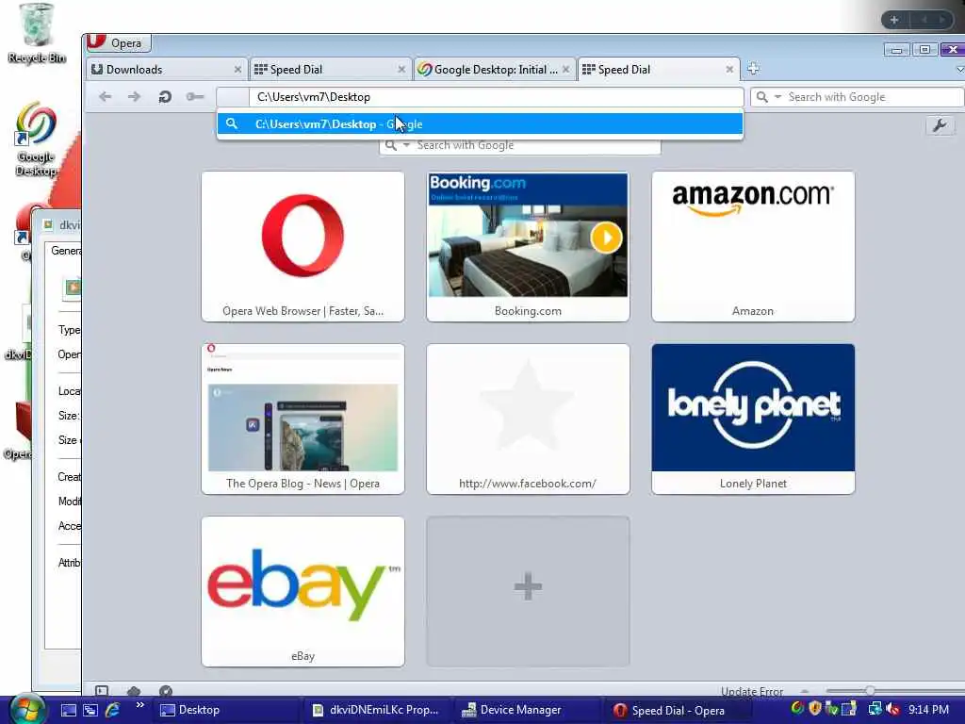The width and height of the screenshot is (965, 724).
Task: Click the address bar with C:\Users\vm7\Desktop
Action: (480, 97)
